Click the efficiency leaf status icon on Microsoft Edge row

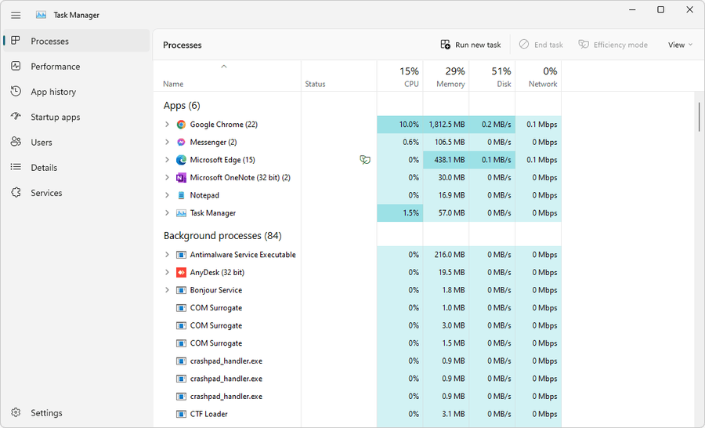pos(364,160)
